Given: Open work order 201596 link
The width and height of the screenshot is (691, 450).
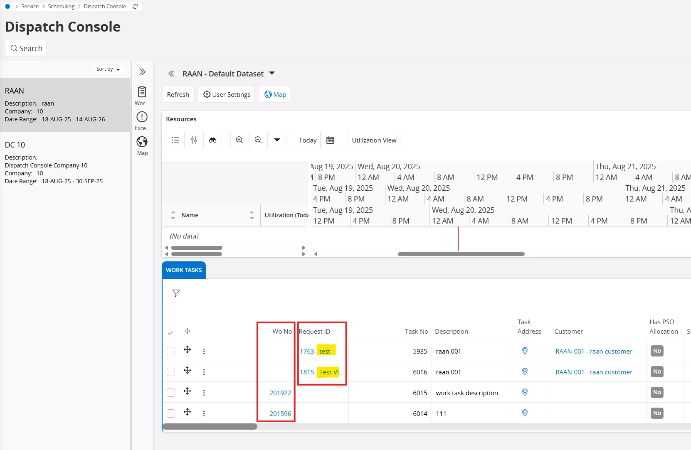Looking at the screenshot, I should coord(280,414).
